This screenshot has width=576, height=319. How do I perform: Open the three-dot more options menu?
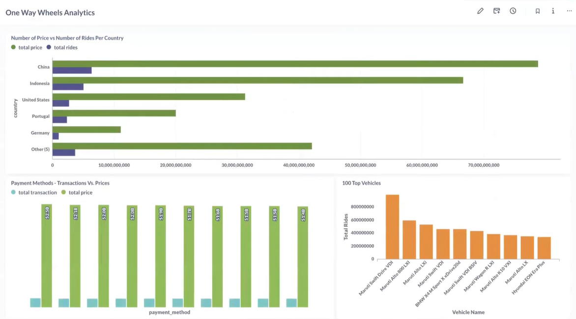569,11
